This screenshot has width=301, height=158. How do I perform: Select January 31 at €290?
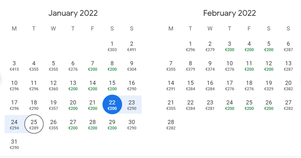pyautogui.click(x=14, y=144)
